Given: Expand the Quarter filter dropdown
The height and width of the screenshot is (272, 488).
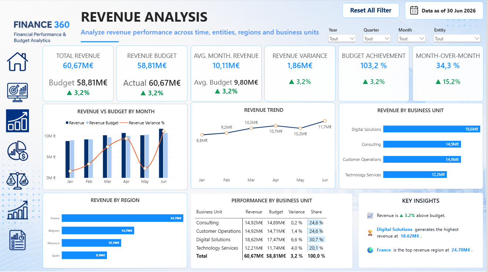Looking at the screenshot, I should pyautogui.click(x=377, y=38).
